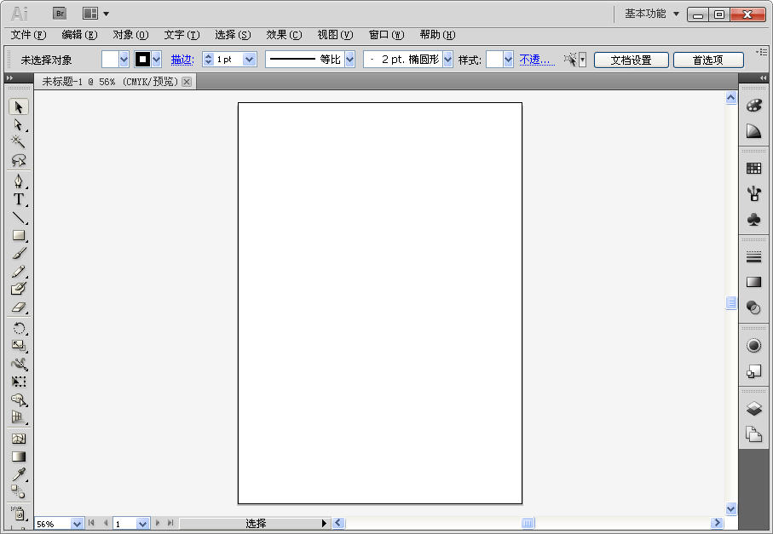This screenshot has width=773, height=534.
Task: Choose the Type tool
Action: click(18, 198)
